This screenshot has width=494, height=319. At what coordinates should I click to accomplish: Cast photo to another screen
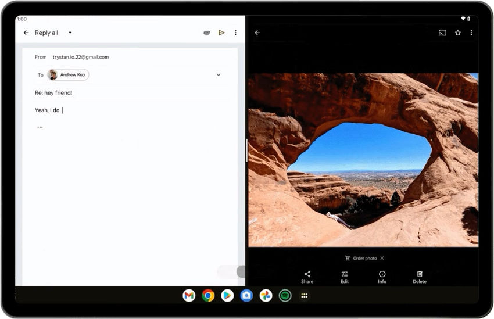coord(442,33)
